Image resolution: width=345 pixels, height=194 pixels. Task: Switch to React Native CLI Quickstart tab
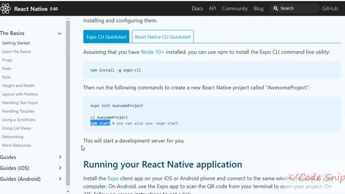163,37
